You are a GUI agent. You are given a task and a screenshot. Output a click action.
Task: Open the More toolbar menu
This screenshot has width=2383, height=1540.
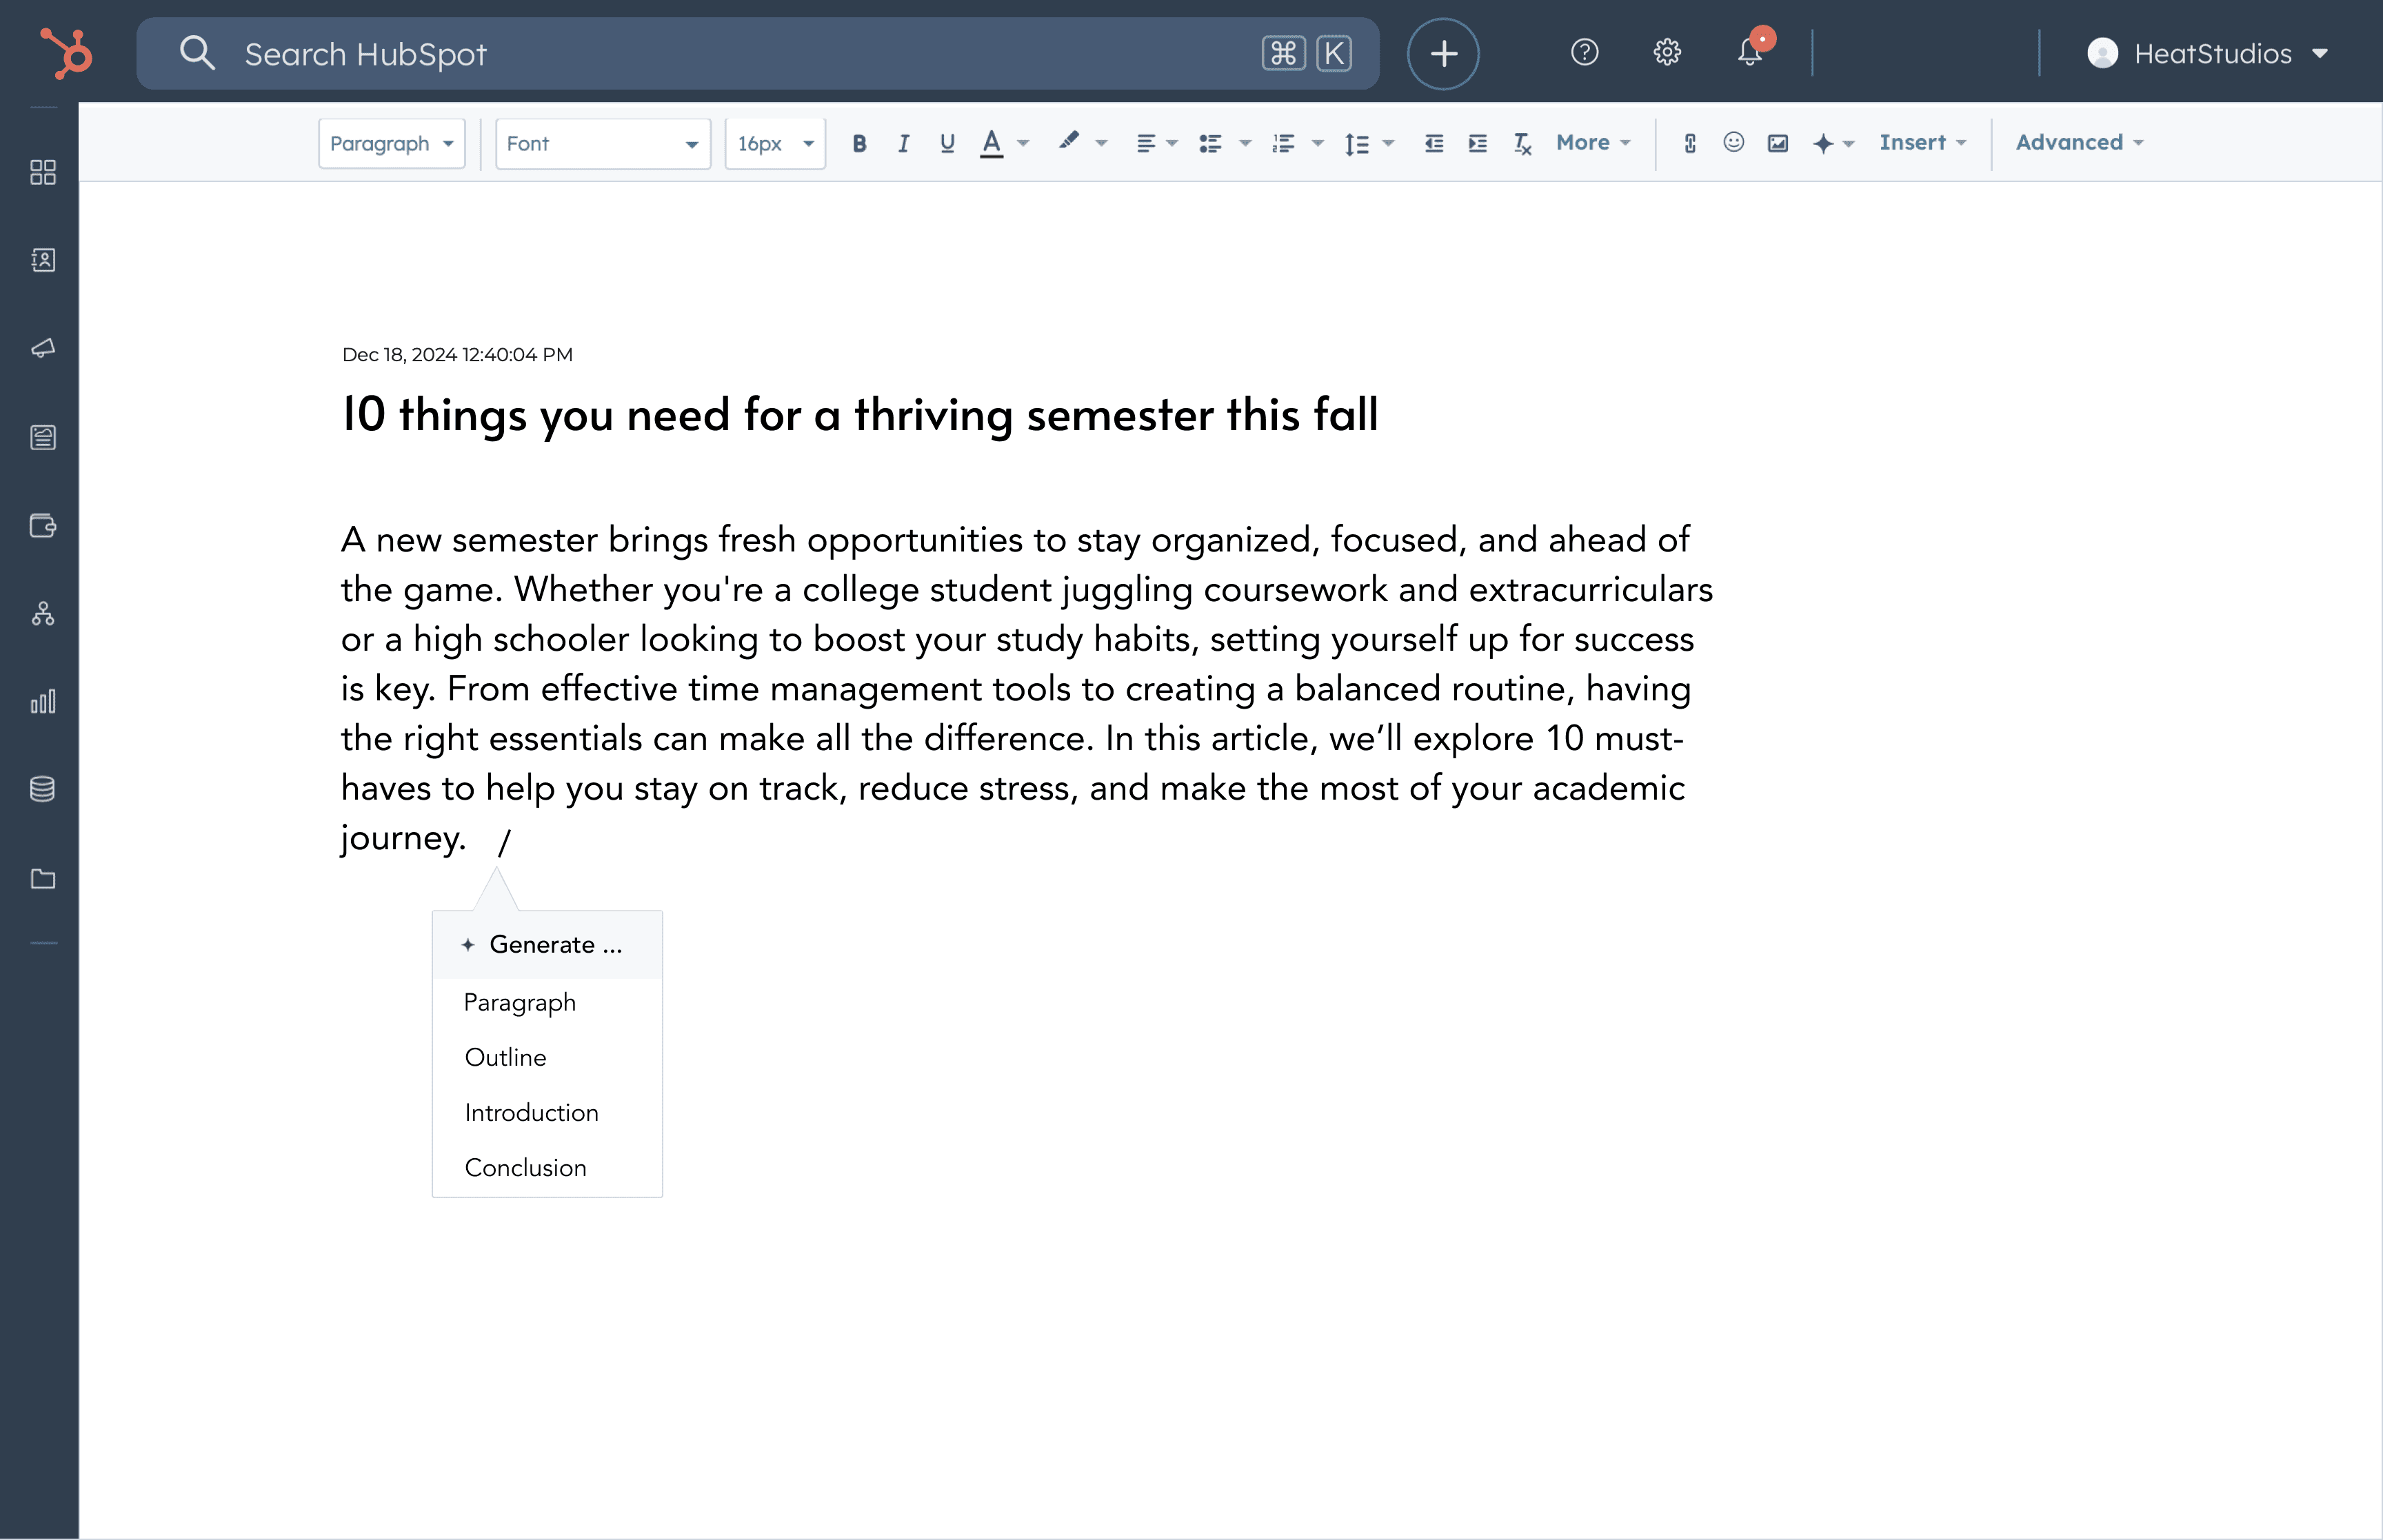tap(1593, 142)
